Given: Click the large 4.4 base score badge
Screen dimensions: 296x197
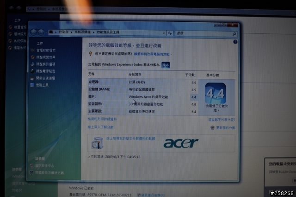Looking at the screenshot, I should click(x=216, y=93).
